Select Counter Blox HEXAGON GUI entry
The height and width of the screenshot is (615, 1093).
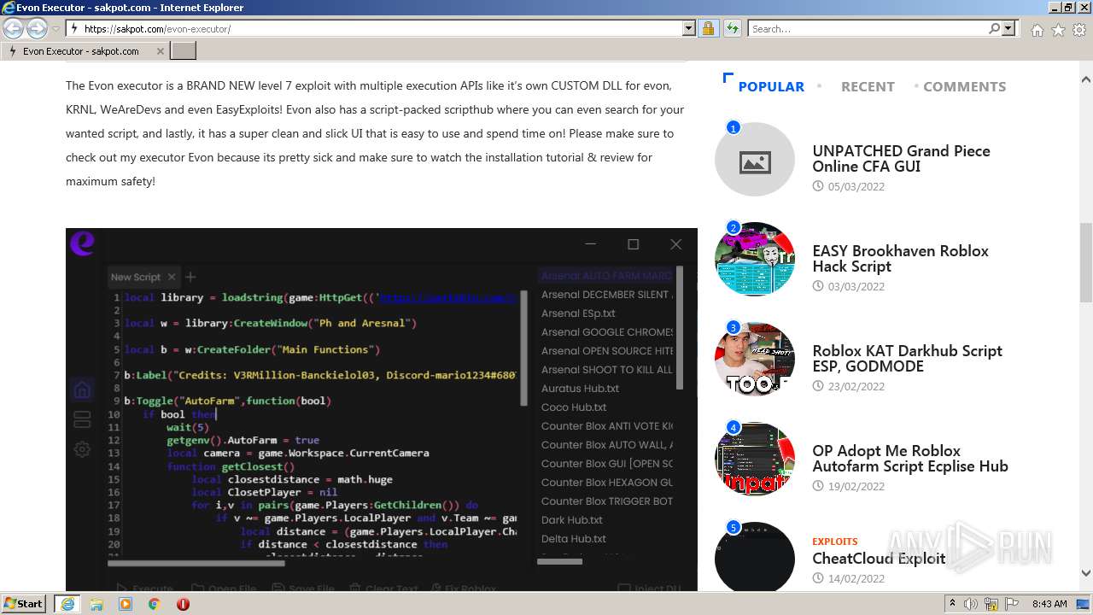pos(607,483)
